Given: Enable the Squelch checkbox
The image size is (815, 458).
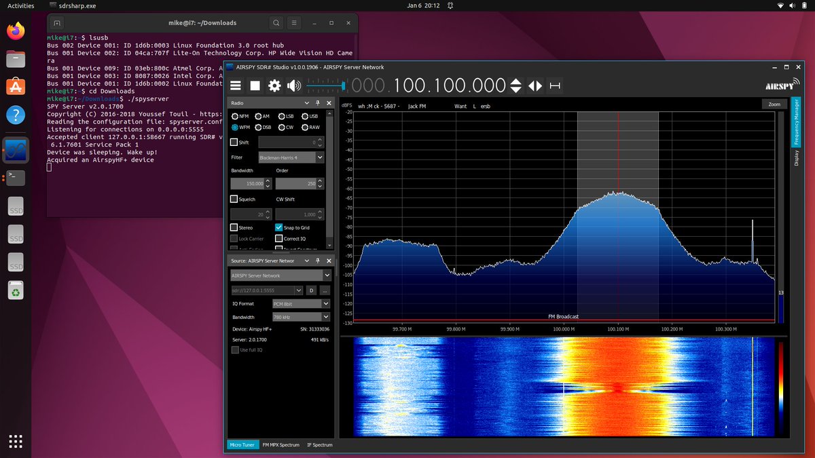Looking at the screenshot, I should (x=234, y=199).
